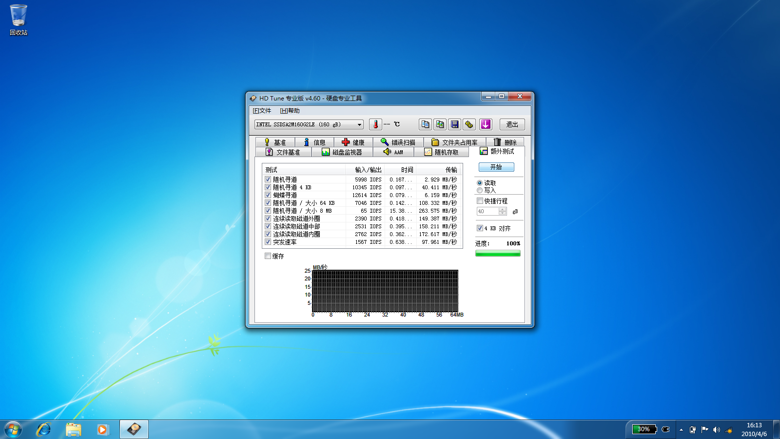Click the 263.575 MB/秒 transfer value
The width and height of the screenshot is (780, 439).
pos(438,211)
